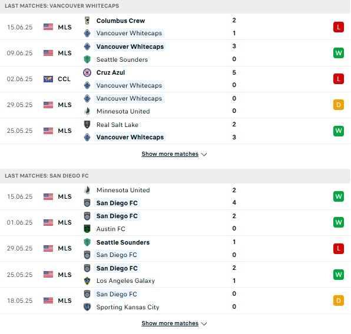Click the Los Angeles Galaxy logo
Viewport: 351px width, 334px height.
click(87, 280)
